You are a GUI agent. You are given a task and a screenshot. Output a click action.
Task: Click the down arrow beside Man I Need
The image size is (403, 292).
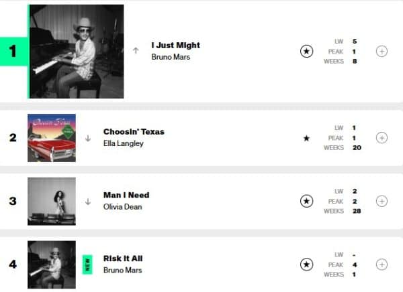pyautogui.click(x=88, y=201)
